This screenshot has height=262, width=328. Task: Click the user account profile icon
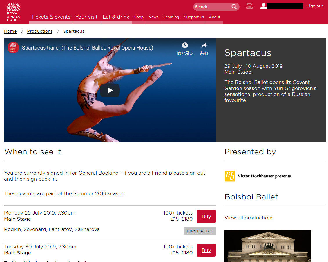[x=263, y=6]
